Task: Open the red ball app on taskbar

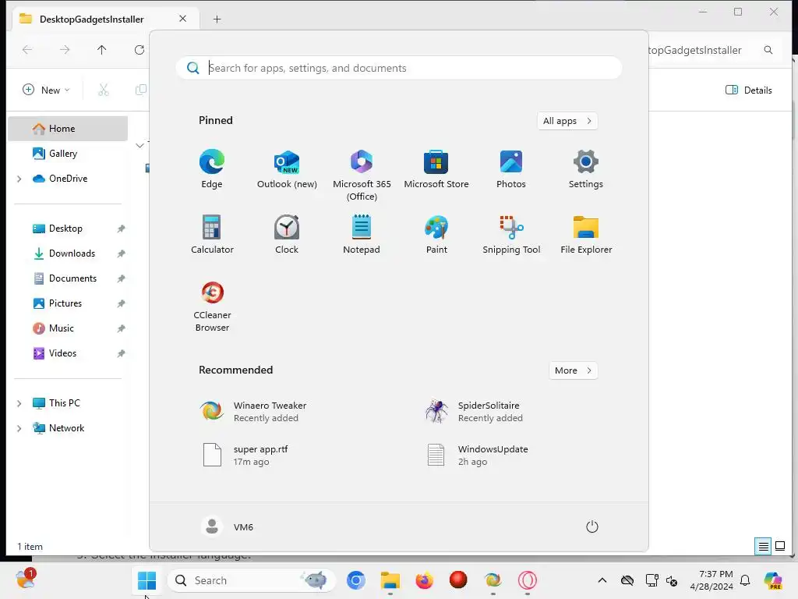Action: (458, 580)
